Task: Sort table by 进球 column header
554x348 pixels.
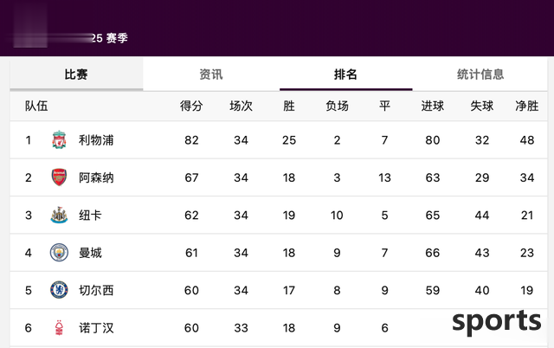Action: pyautogui.click(x=433, y=106)
